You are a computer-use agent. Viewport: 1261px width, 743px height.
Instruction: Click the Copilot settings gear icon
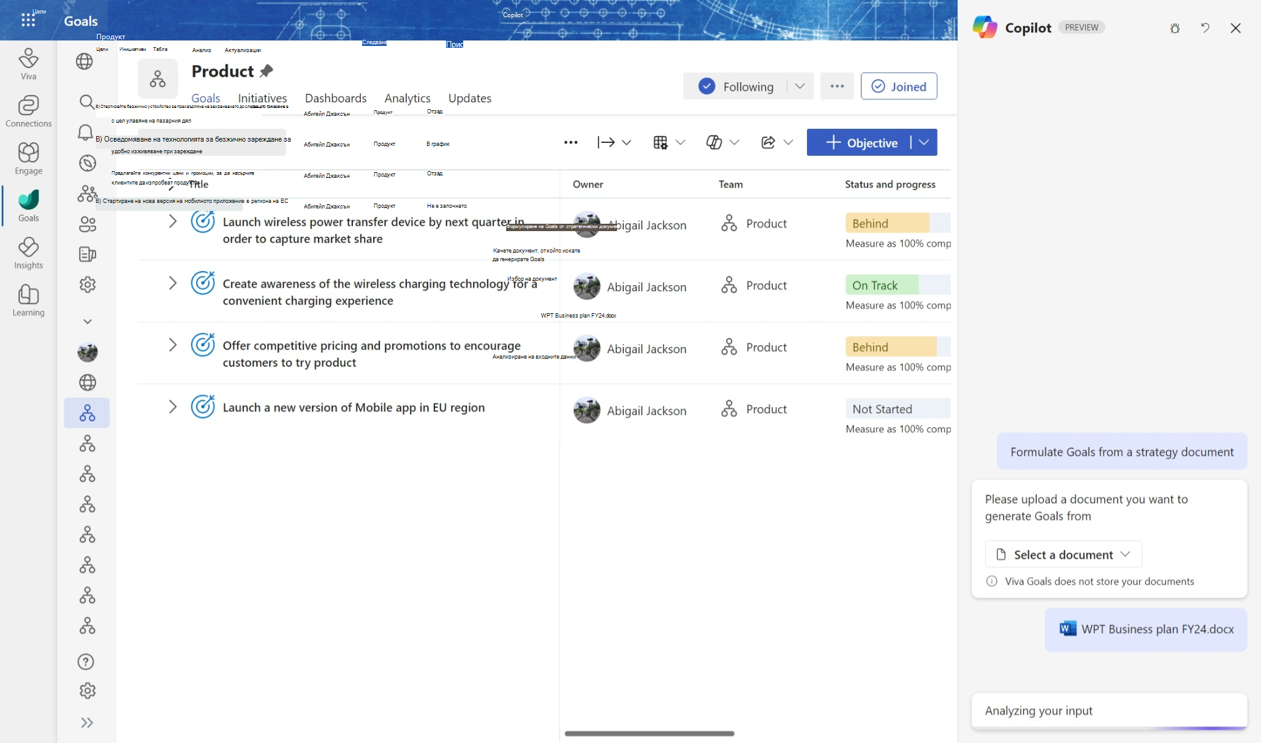point(1175,28)
